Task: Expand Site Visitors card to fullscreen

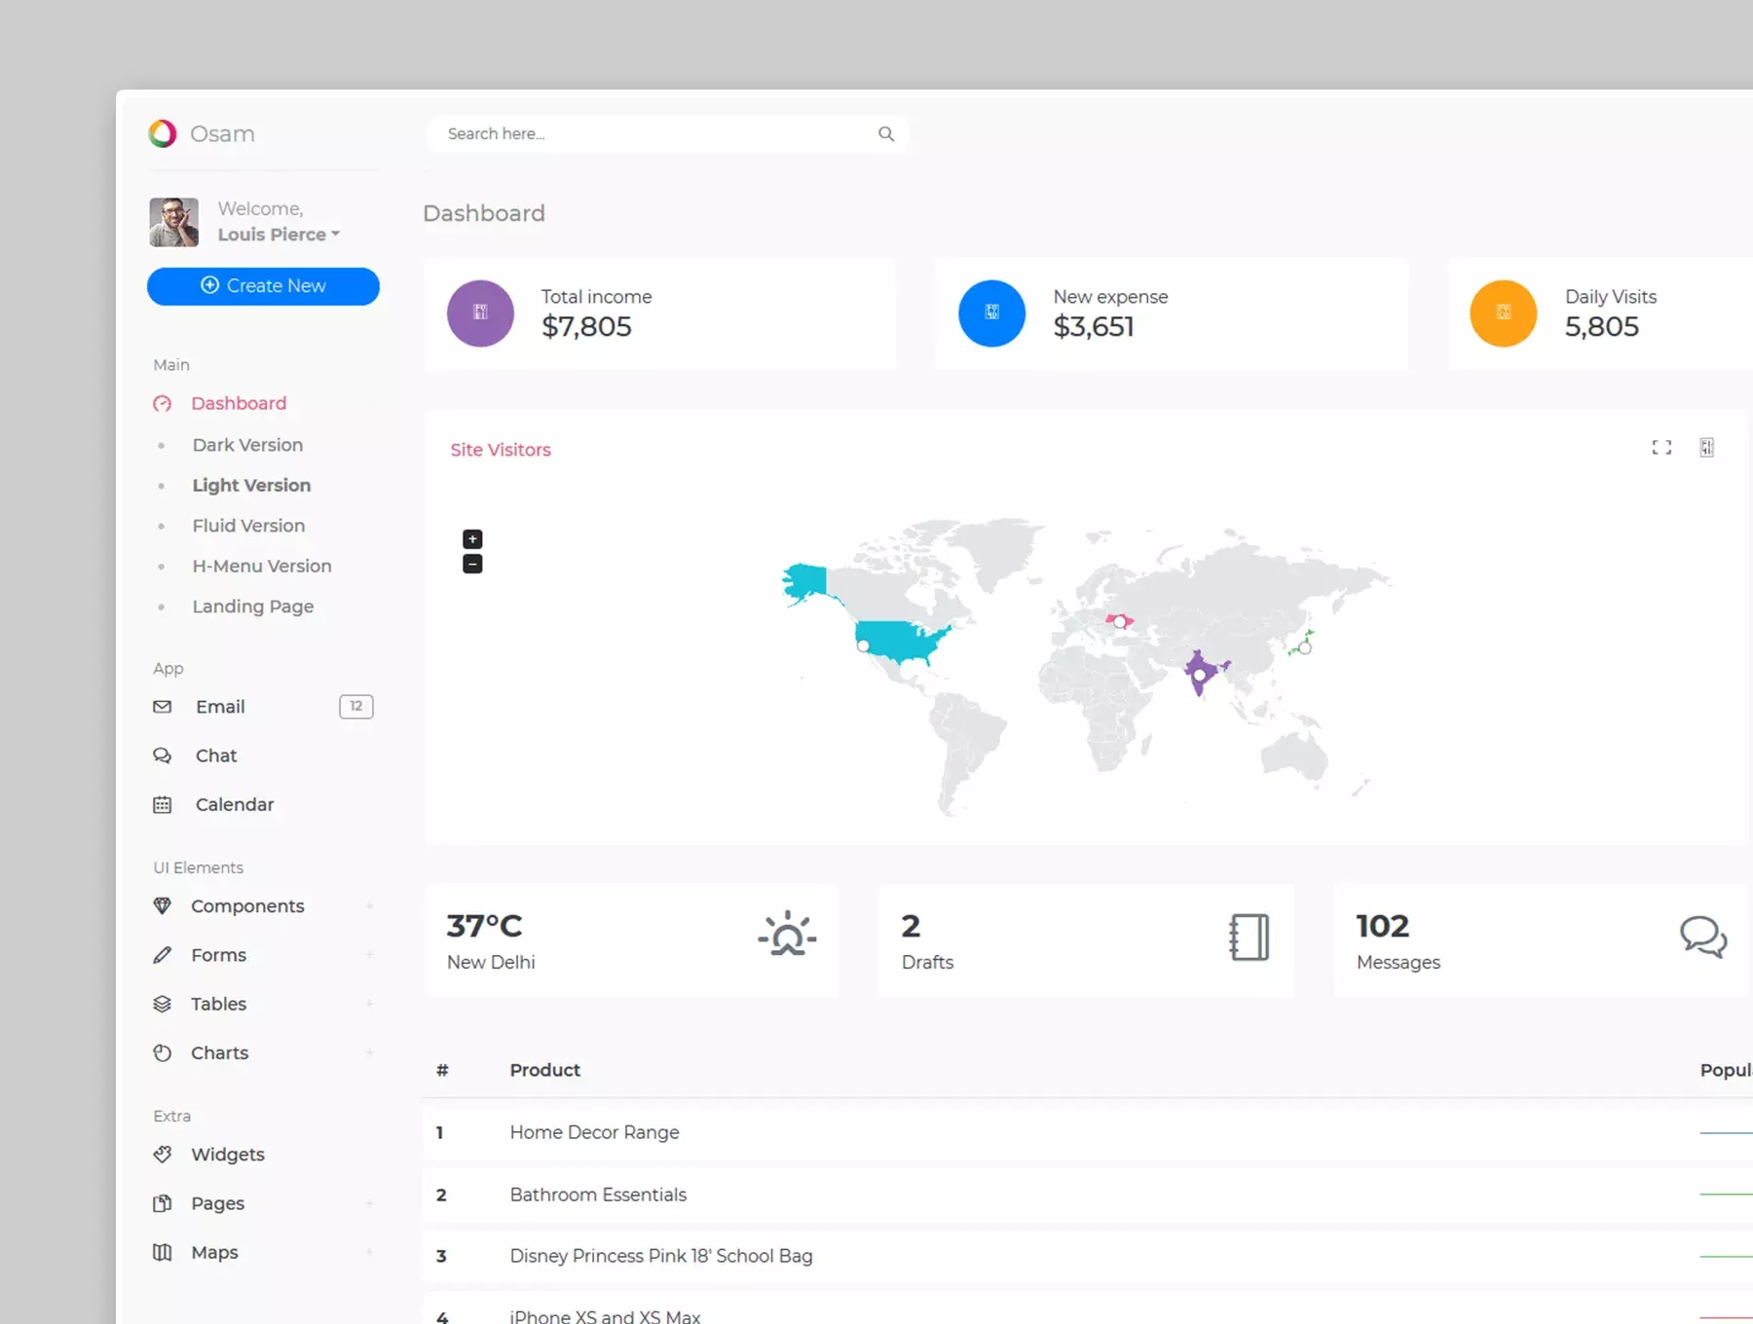Action: click(x=1661, y=448)
